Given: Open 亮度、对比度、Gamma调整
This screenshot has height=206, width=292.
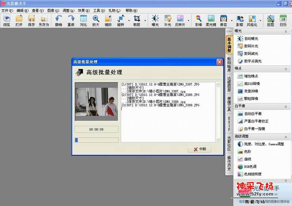Looking at the screenshot, I should point(261,144).
